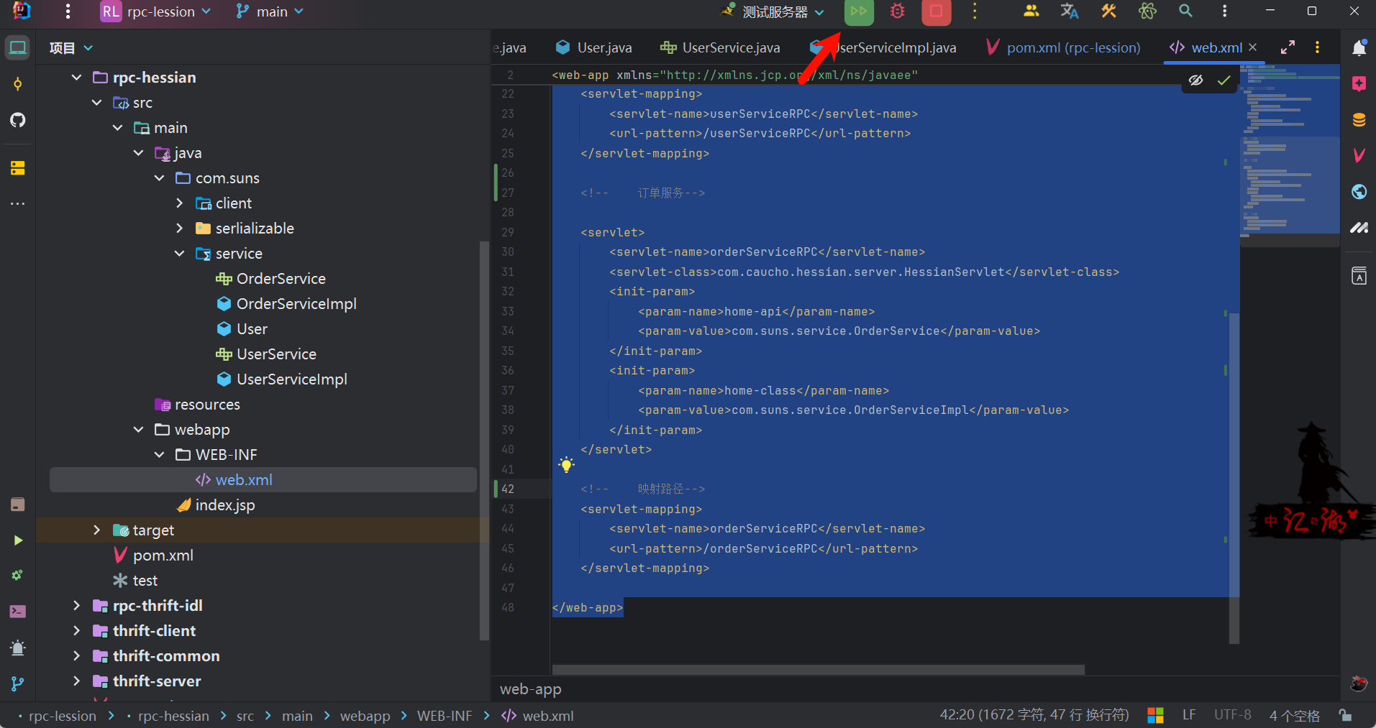Open the notifications bell icon
Viewport: 1376px width, 728px height.
pyautogui.click(x=1359, y=48)
